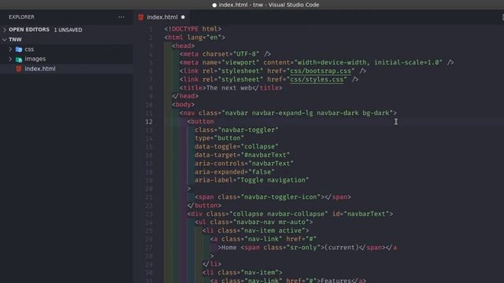The width and height of the screenshot is (504, 283).
Task: Click the class="navbar-toggler" attribute line
Action: [x=236, y=130]
